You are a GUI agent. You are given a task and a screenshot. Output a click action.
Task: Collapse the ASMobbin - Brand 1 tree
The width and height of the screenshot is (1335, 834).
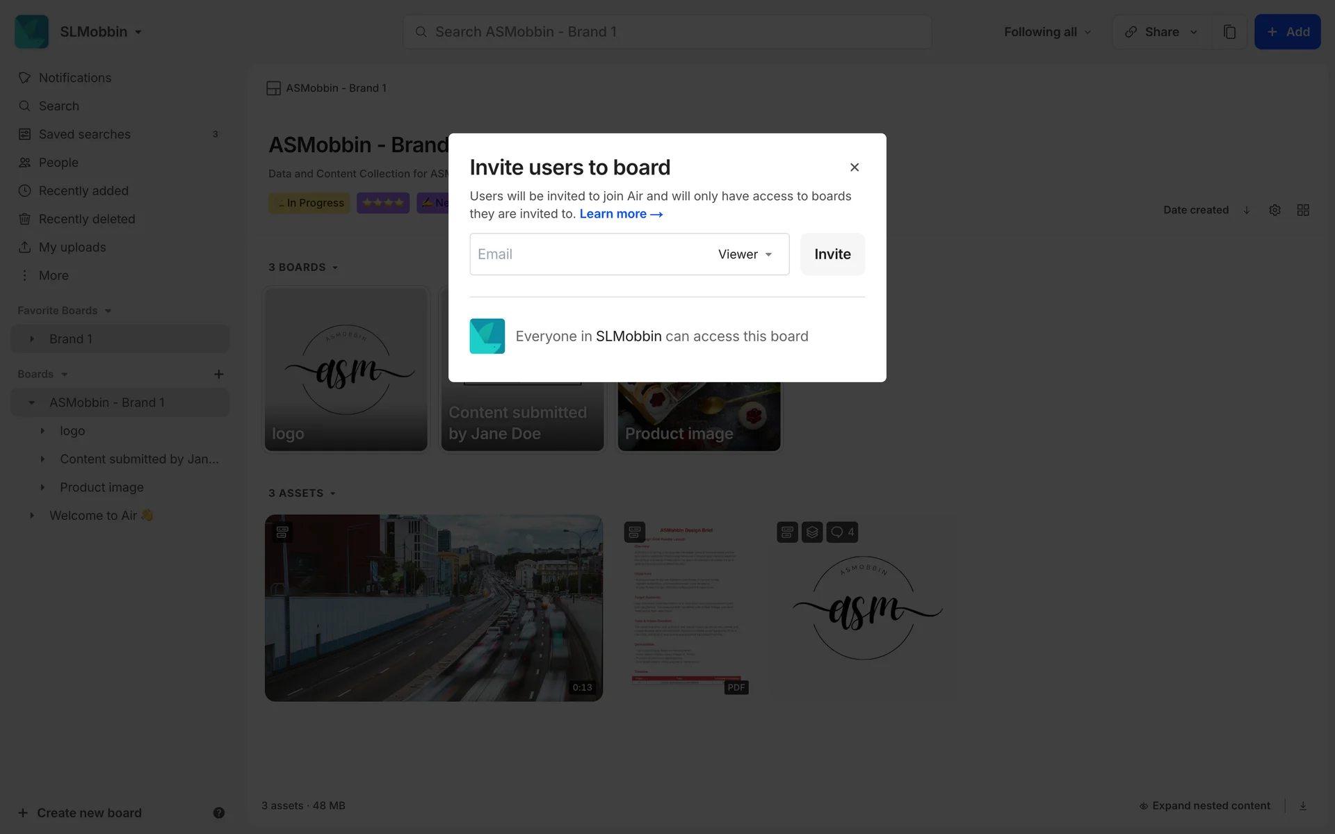click(x=31, y=403)
